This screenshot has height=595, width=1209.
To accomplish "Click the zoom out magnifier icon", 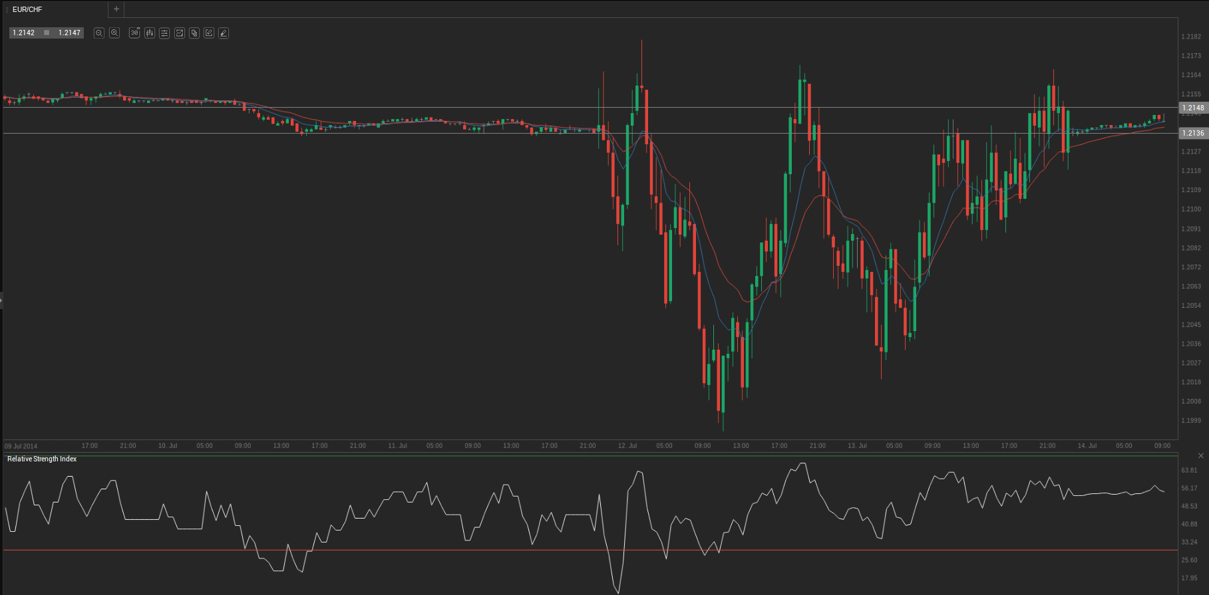I will coord(99,33).
